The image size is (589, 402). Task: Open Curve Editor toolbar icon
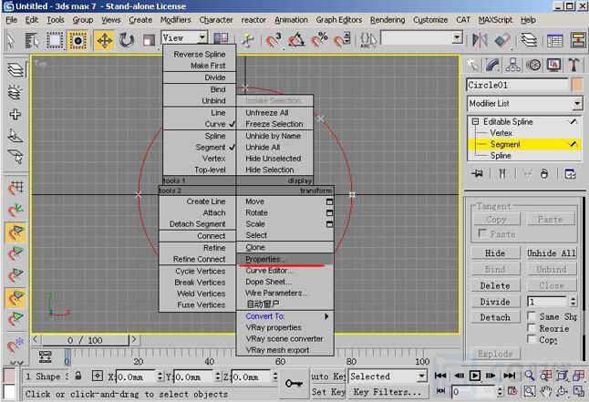pyautogui.click(x=555, y=40)
